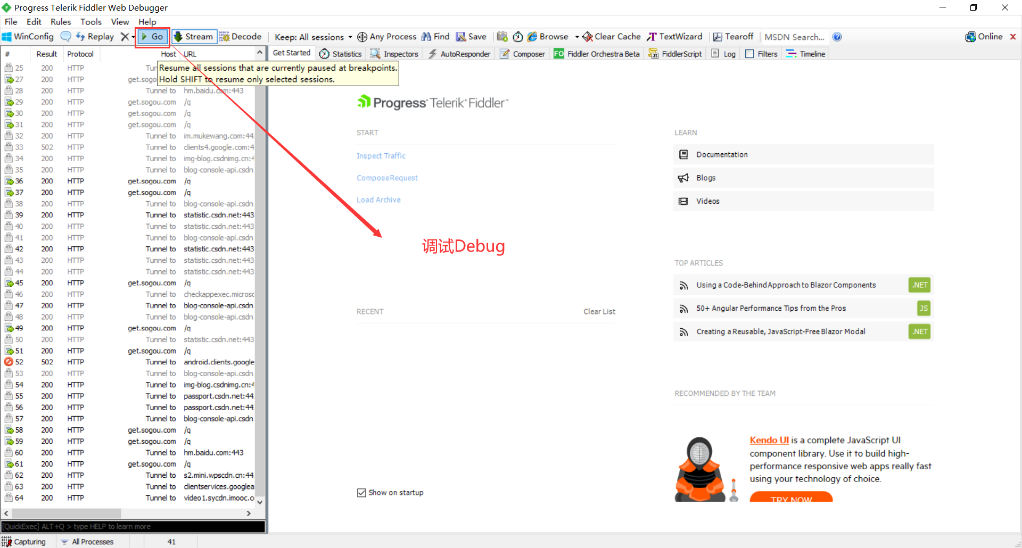Open the File menu
The height and width of the screenshot is (548, 1022).
click(x=11, y=22)
